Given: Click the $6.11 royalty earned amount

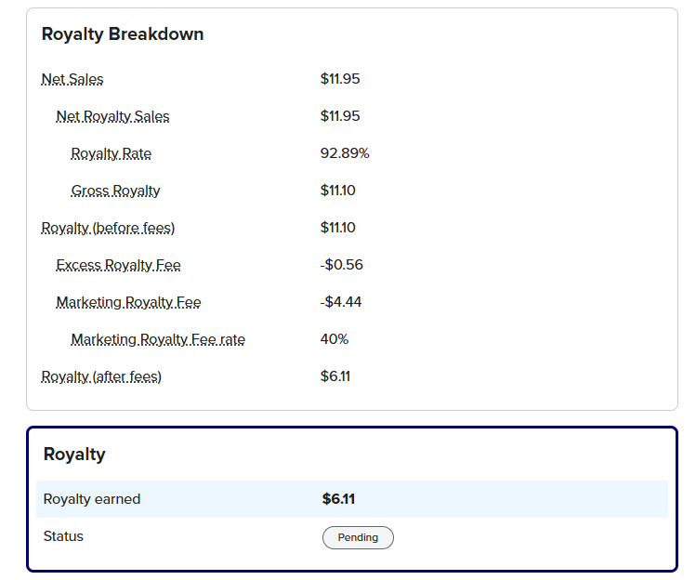Looking at the screenshot, I should tap(338, 499).
